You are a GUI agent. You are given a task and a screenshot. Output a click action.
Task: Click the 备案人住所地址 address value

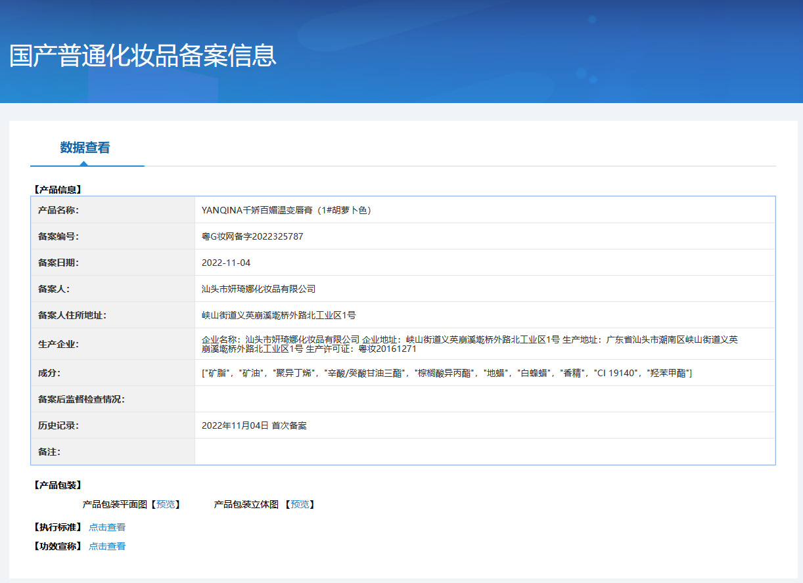(279, 315)
